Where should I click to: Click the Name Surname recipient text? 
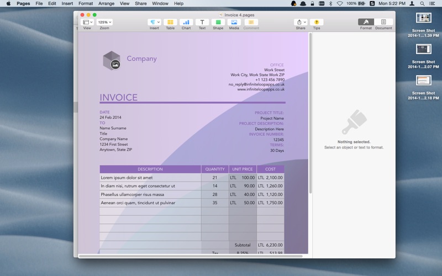point(113,128)
